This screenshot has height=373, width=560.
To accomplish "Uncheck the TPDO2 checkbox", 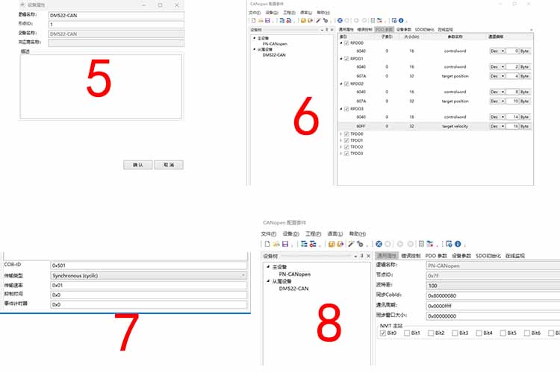I will coord(346,147).
